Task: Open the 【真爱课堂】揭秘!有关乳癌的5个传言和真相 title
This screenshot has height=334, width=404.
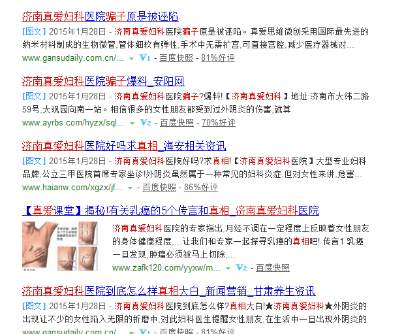Action: (170, 210)
